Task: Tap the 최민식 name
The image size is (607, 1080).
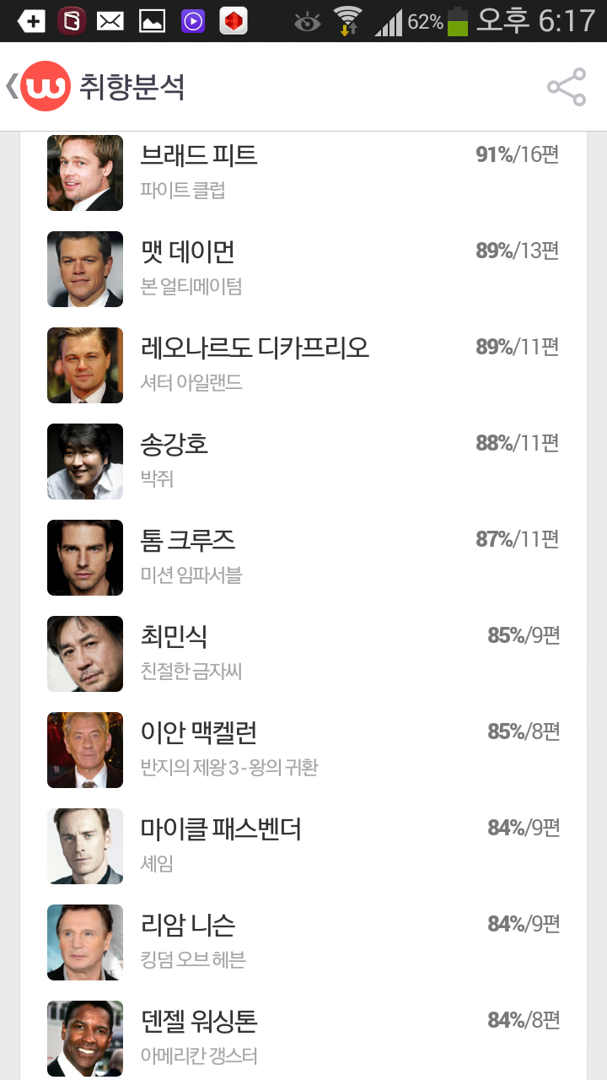Action: pyautogui.click(x=174, y=636)
